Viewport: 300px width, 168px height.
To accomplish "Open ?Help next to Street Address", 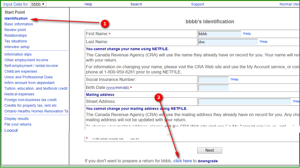I will [x=296, y=101].
